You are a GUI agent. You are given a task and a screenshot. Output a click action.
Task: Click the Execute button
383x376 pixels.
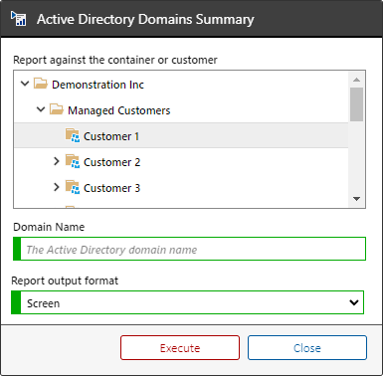point(180,348)
